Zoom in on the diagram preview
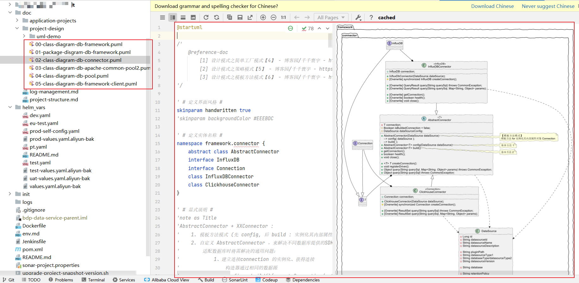579x283 pixels. (x=263, y=17)
